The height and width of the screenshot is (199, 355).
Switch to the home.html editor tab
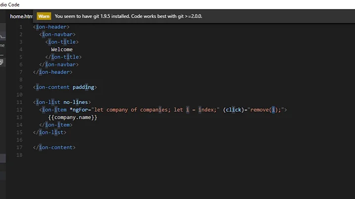click(21, 16)
